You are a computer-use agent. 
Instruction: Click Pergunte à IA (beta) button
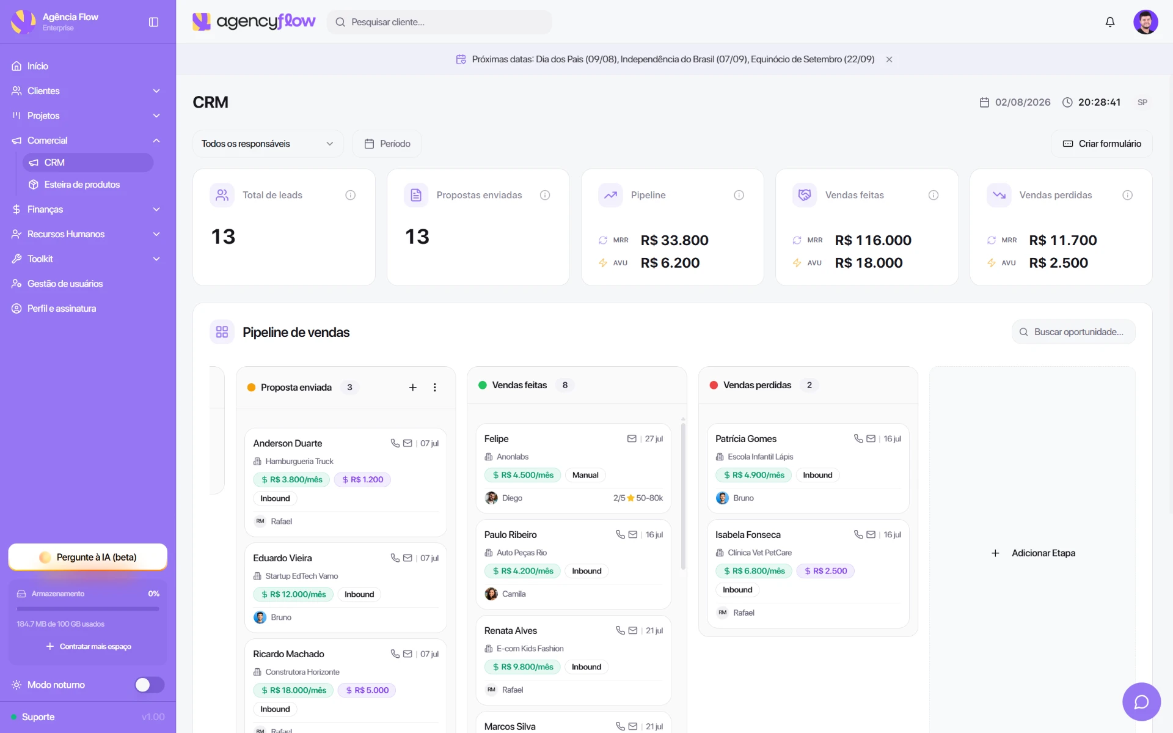(87, 557)
